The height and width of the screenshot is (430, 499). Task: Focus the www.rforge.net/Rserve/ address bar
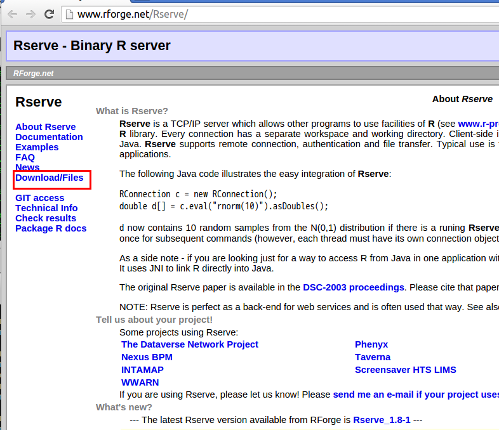point(280,15)
